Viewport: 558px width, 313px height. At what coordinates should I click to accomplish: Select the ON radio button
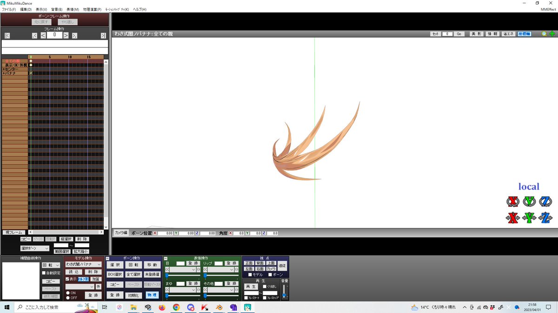pos(67,293)
